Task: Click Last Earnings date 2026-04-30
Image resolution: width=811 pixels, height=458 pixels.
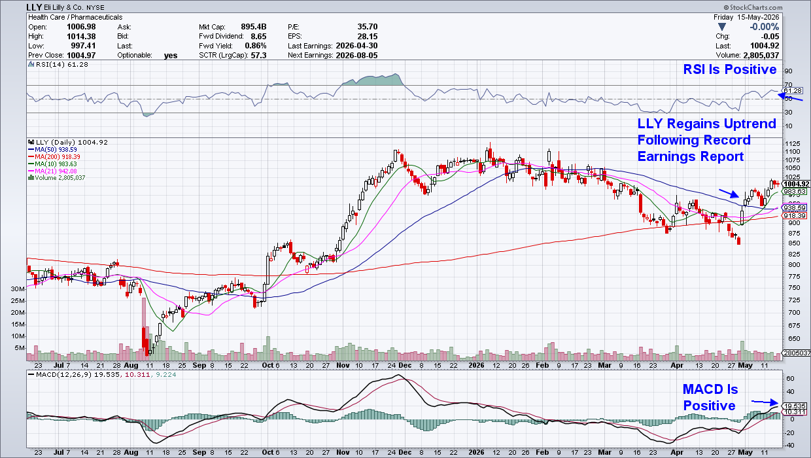Action: click(x=356, y=46)
